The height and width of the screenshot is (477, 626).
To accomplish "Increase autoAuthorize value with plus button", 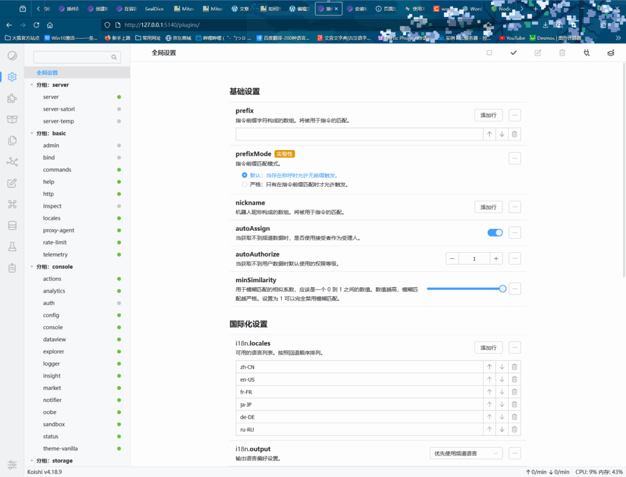I will point(496,258).
